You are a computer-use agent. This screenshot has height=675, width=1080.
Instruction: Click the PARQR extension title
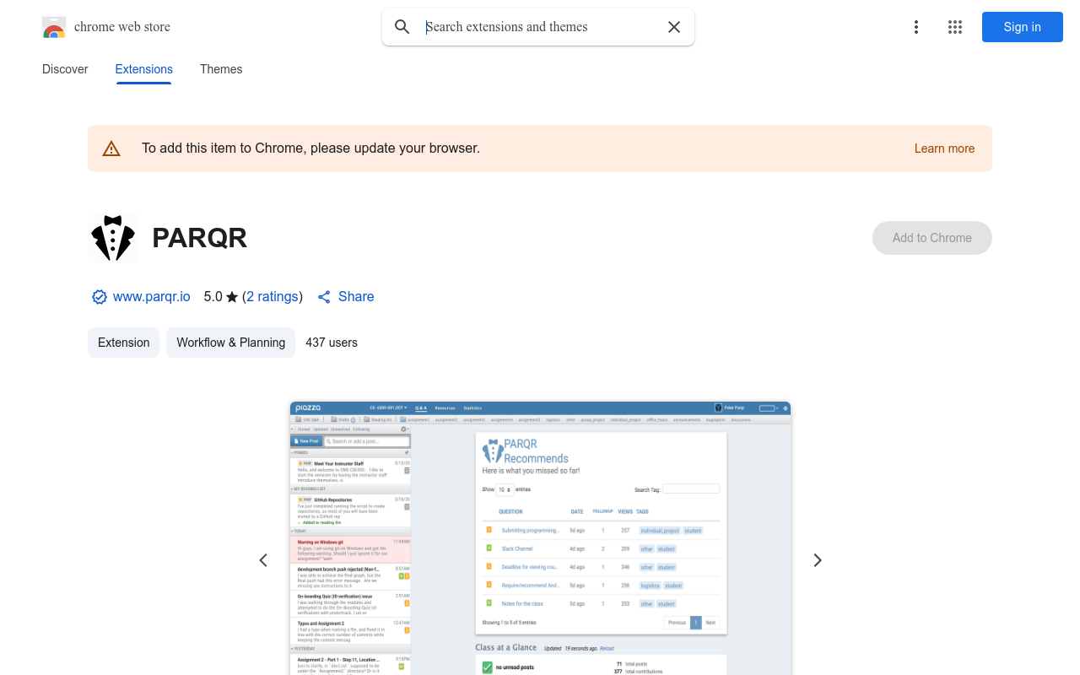tap(200, 238)
